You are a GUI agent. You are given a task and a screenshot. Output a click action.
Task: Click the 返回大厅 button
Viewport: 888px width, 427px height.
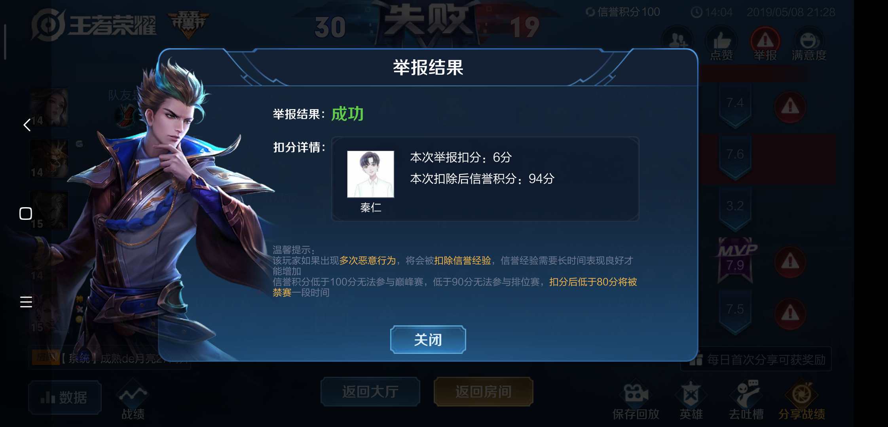click(x=370, y=391)
